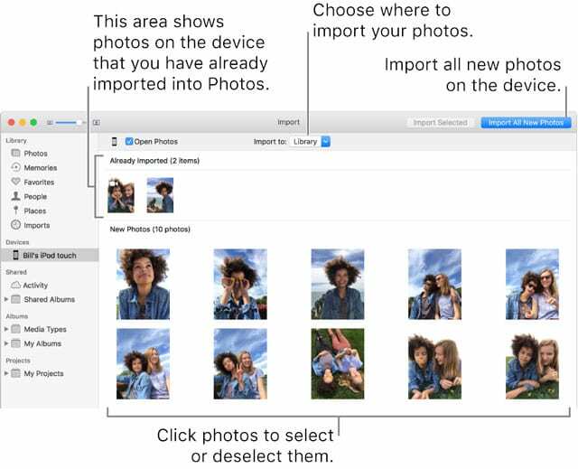Click the Media Types label

point(45,329)
